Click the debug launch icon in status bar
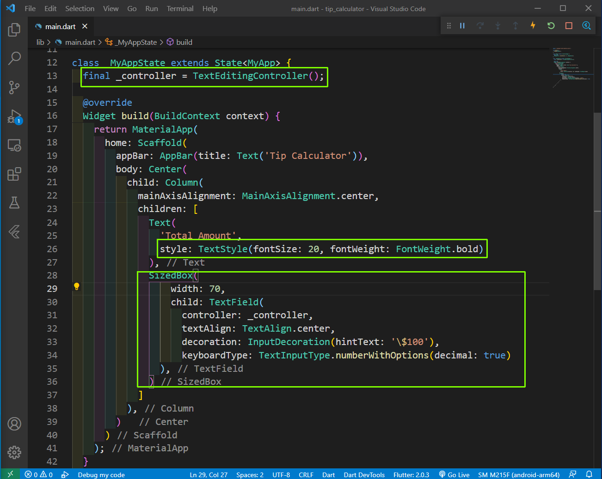 tap(65, 474)
